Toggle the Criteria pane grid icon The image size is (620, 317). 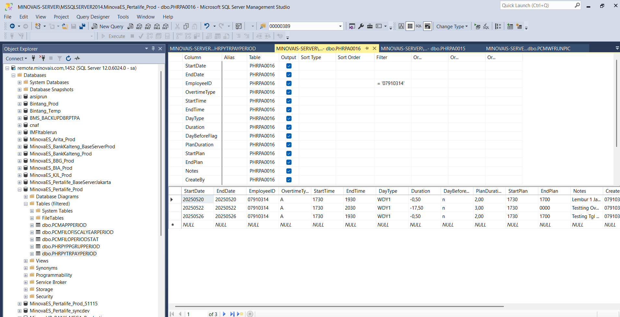click(x=410, y=26)
